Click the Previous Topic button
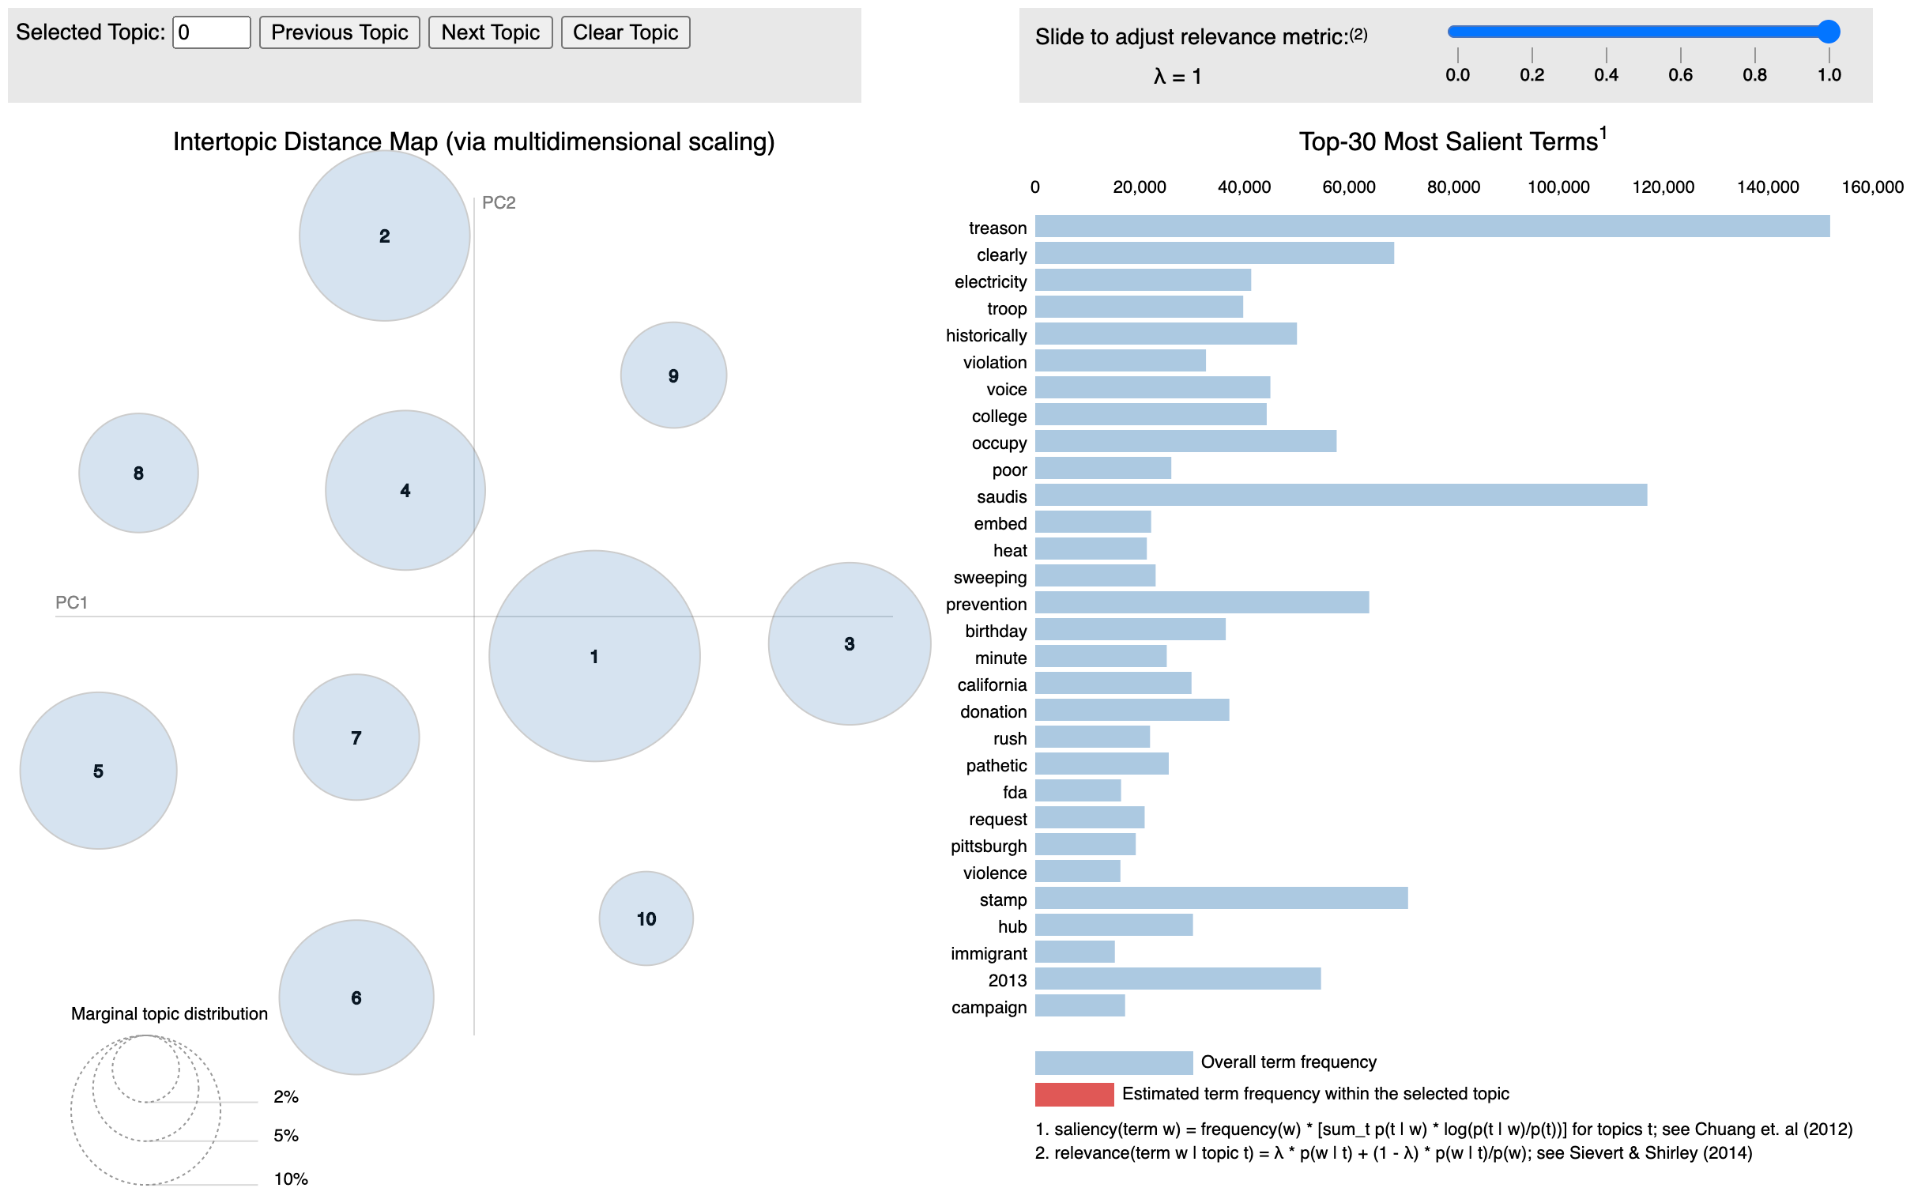Viewport: 1914px width, 1203px height. 339,32
